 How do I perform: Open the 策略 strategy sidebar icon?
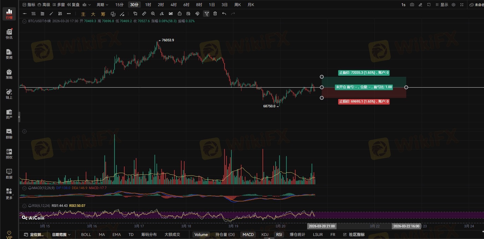pyautogui.click(x=9, y=74)
